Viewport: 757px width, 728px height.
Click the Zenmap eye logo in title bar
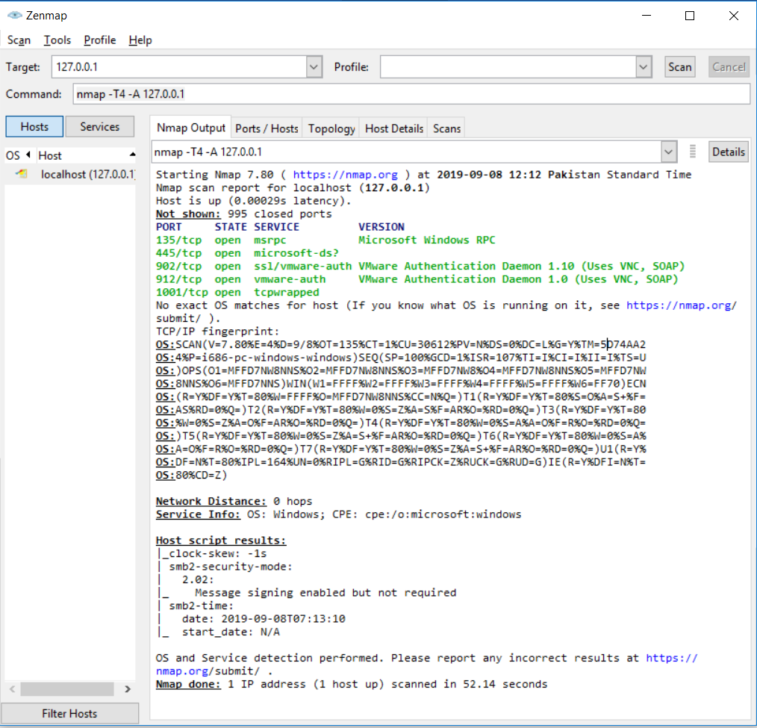[13, 14]
